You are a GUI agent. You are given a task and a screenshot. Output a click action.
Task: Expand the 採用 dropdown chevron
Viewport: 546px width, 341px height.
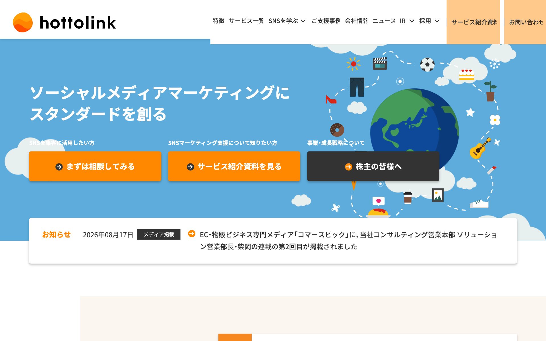pyautogui.click(x=437, y=21)
